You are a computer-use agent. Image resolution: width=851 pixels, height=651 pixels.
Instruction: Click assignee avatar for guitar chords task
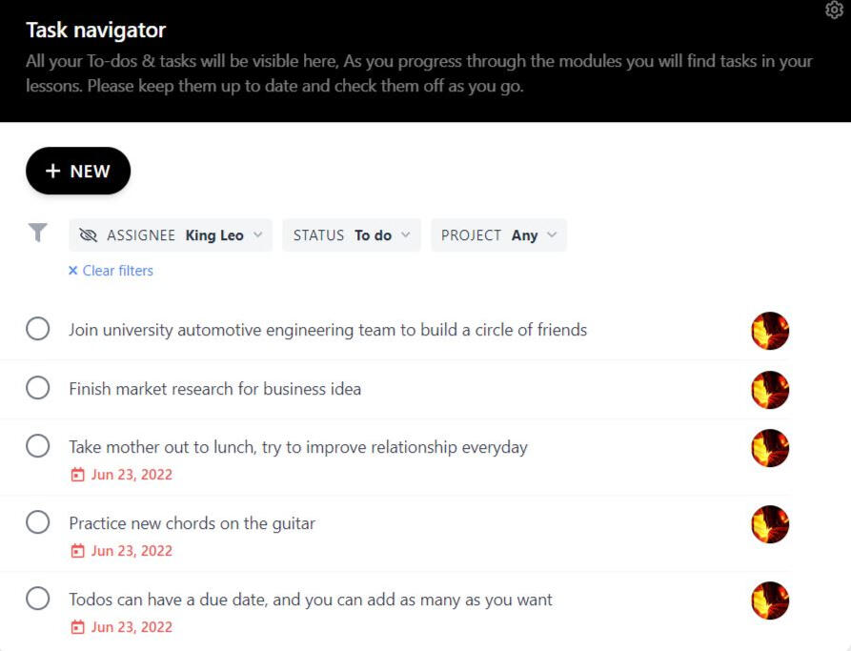point(770,524)
